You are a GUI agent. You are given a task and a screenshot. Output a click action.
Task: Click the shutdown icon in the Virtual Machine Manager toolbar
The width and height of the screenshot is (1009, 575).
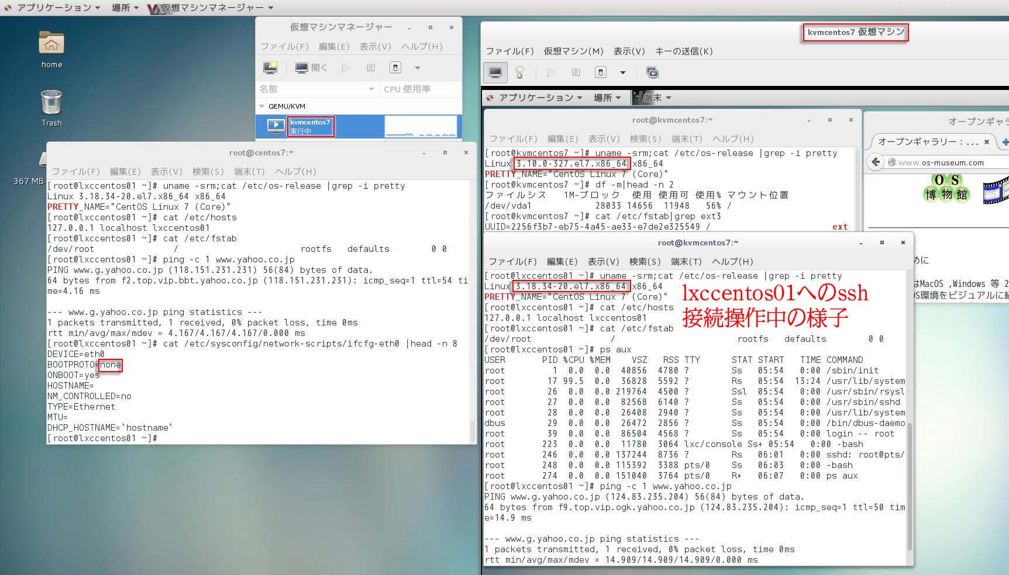[395, 68]
